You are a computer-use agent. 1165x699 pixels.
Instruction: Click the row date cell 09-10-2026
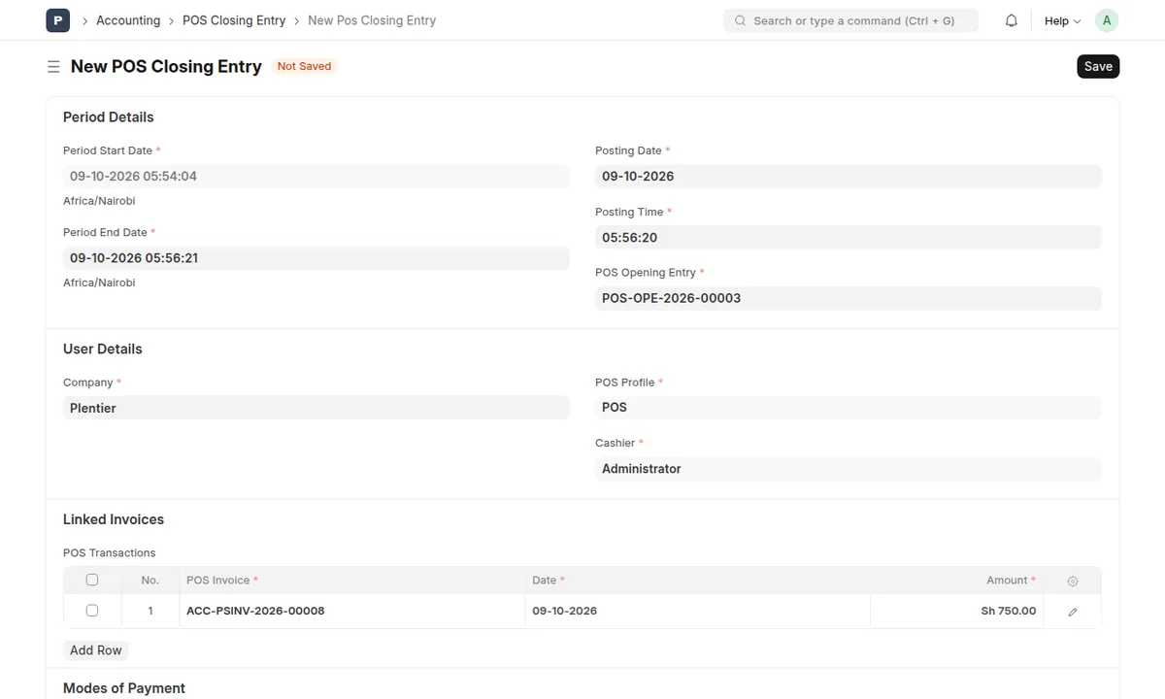(697, 611)
